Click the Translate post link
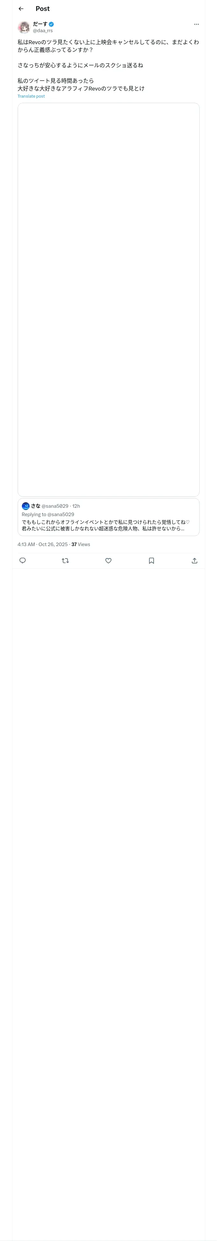 click(x=31, y=96)
